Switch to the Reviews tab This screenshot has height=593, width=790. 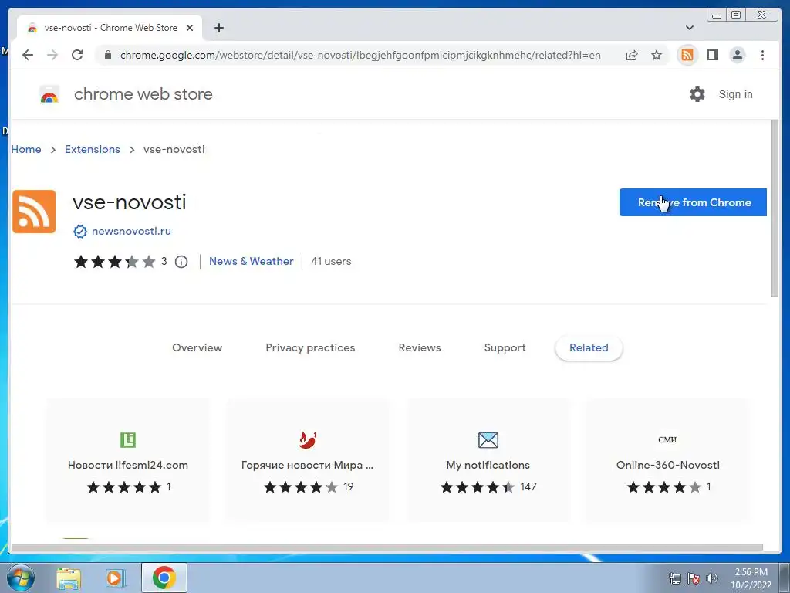coord(420,348)
